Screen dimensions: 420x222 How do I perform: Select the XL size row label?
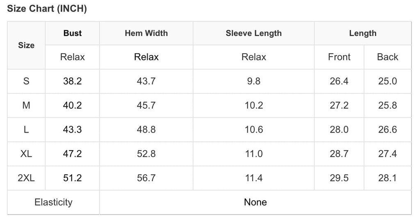[x=26, y=154]
